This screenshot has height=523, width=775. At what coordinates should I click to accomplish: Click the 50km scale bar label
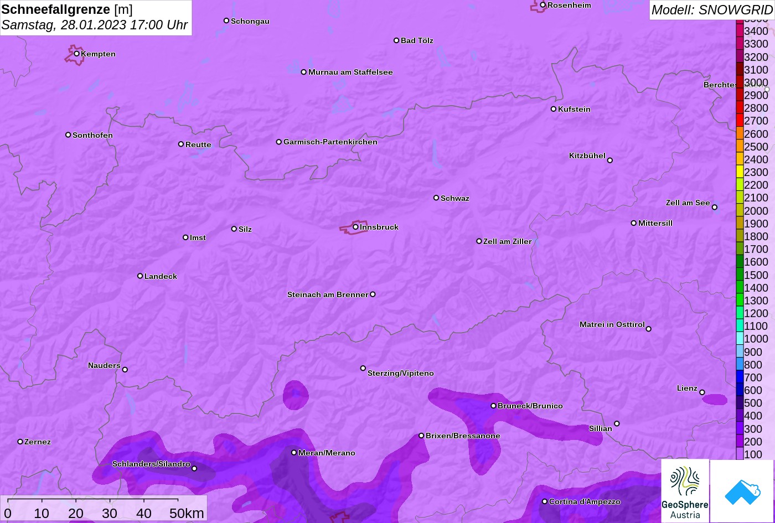[x=187, y=513]
